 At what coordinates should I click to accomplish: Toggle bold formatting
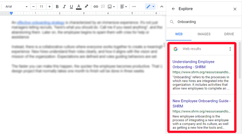(57, 7)
